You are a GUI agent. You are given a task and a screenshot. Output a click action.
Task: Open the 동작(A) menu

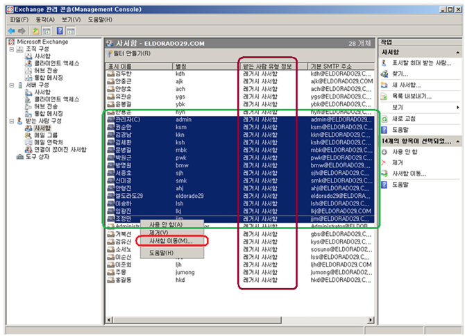[45, 19]
